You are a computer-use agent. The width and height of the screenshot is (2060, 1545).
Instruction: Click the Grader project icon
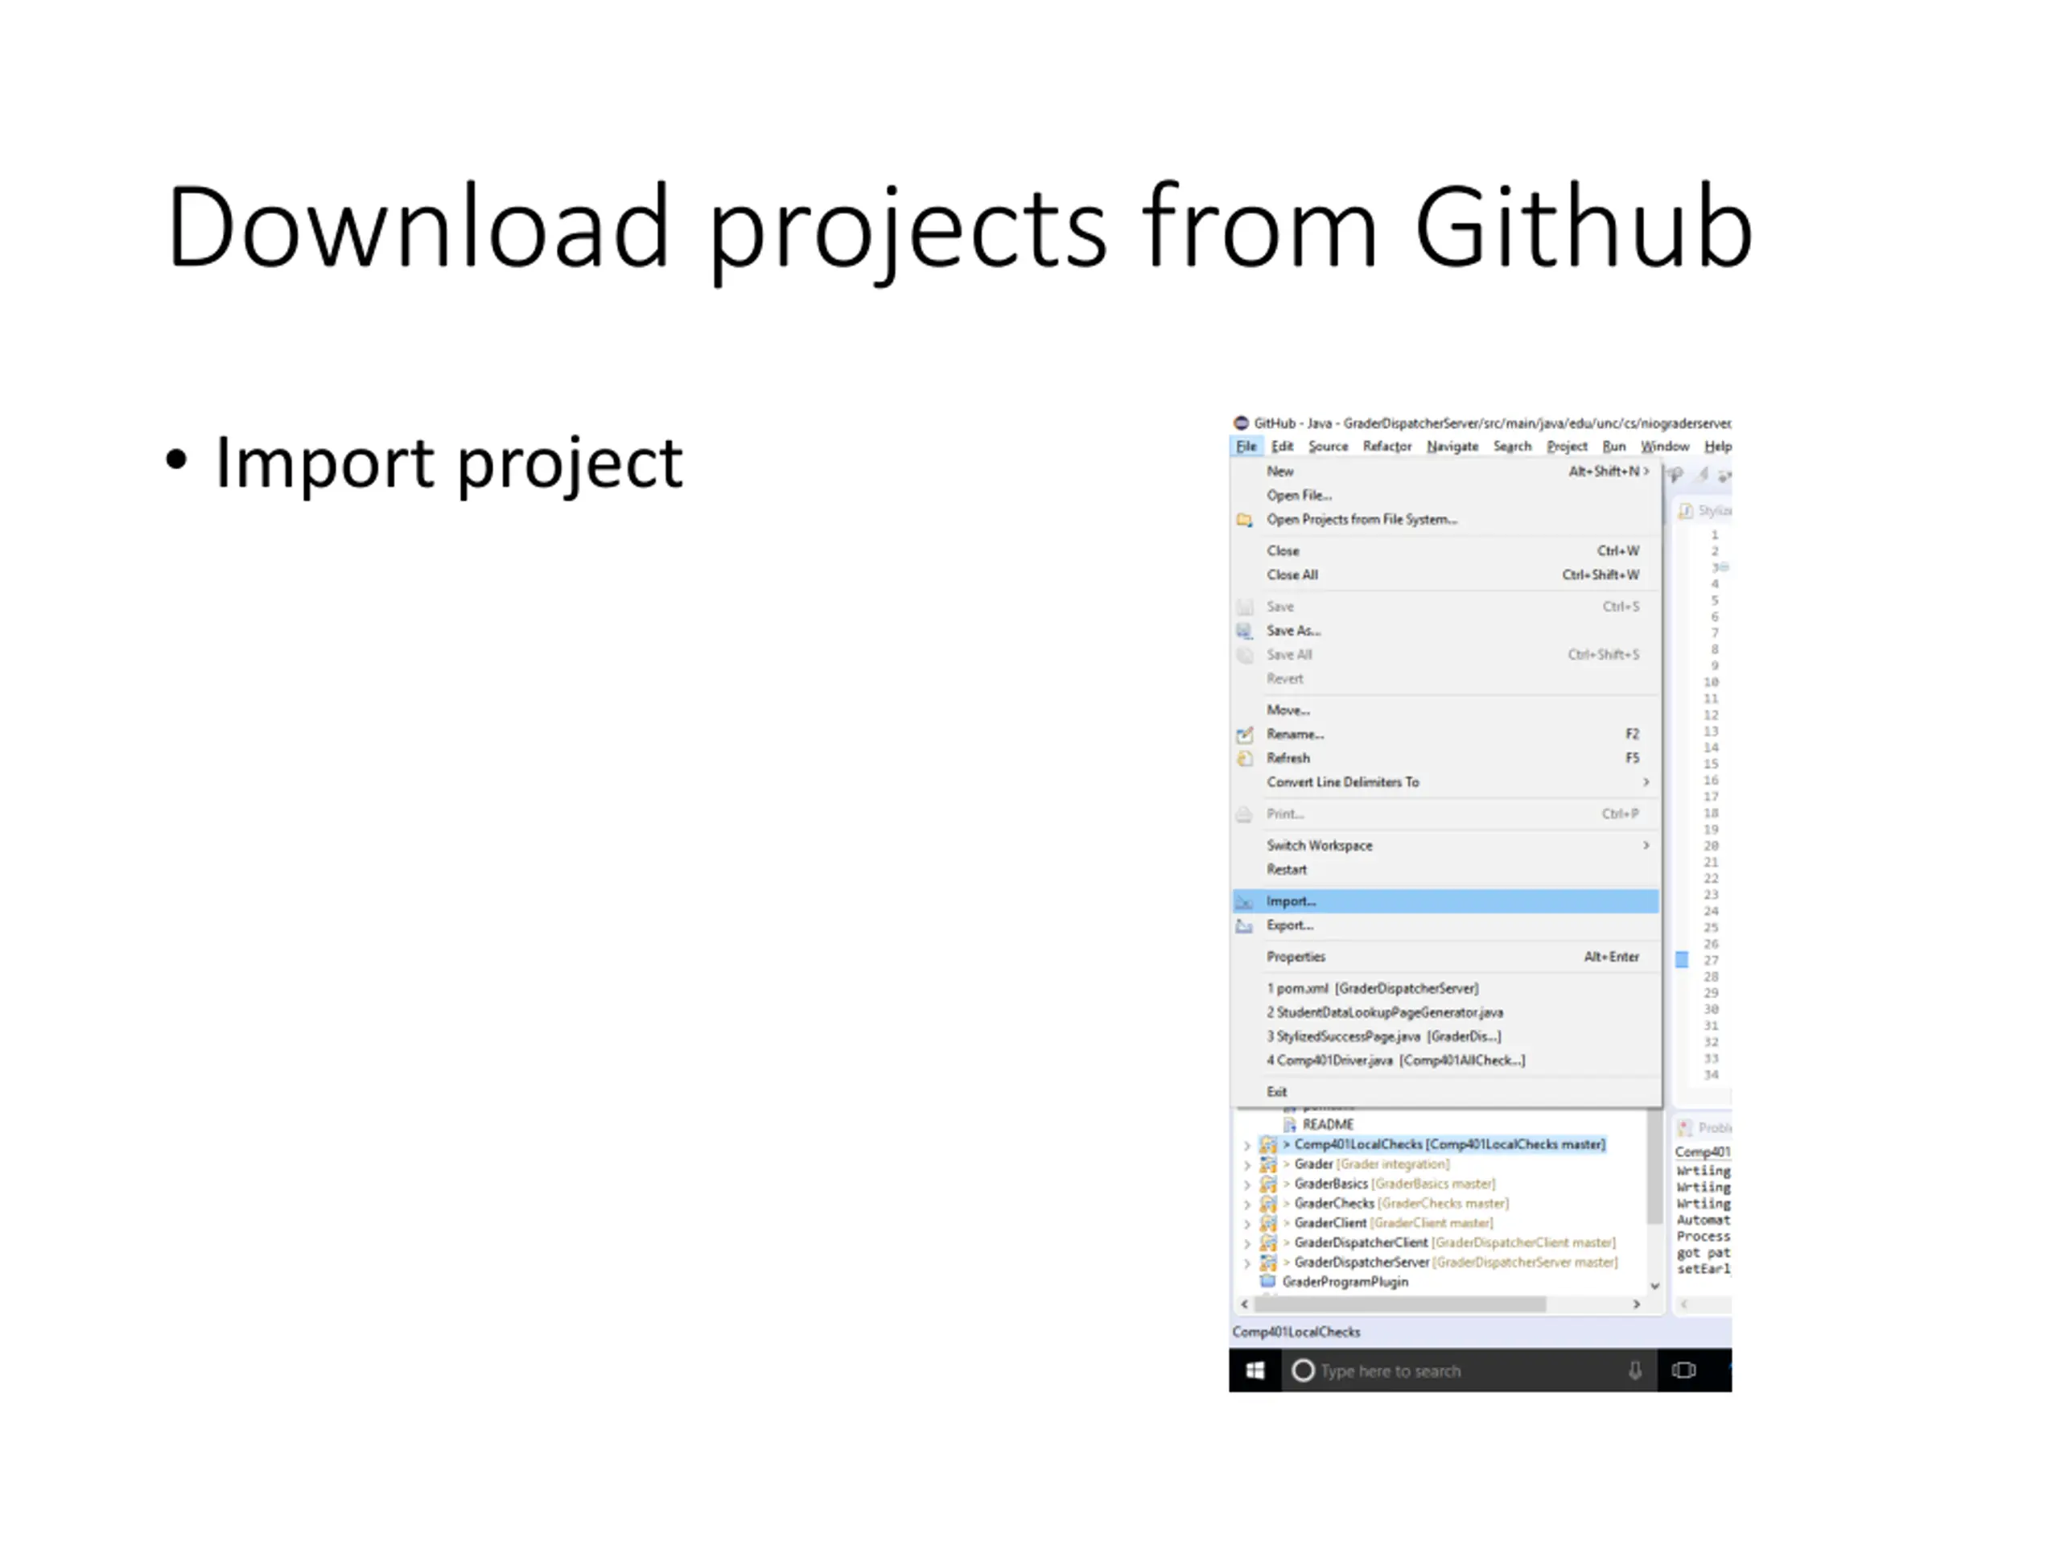(x=1267, y=1164)
